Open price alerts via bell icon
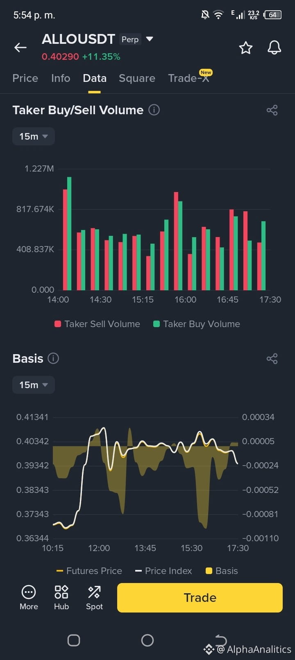 point(275,47)
